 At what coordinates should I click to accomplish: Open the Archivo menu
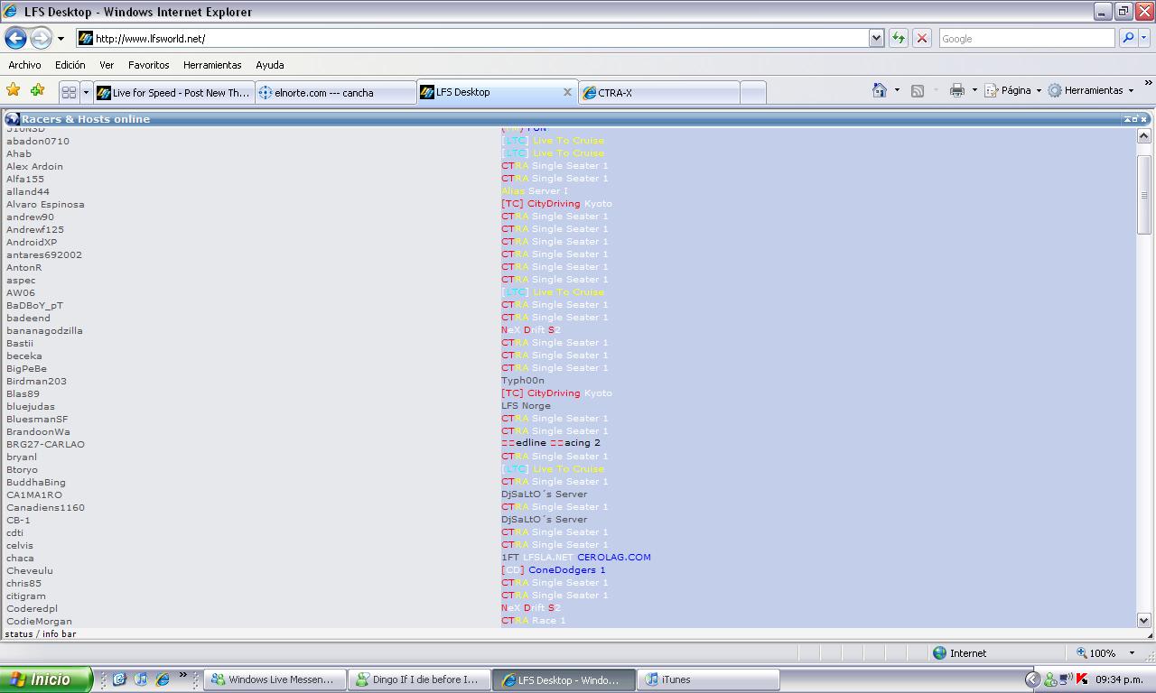tap(24, 65)
